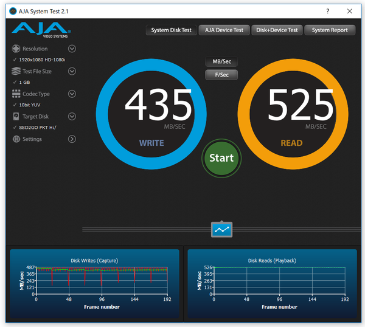Toggle the graph view chart icon
365x327 pixels.
click(221, 230)
